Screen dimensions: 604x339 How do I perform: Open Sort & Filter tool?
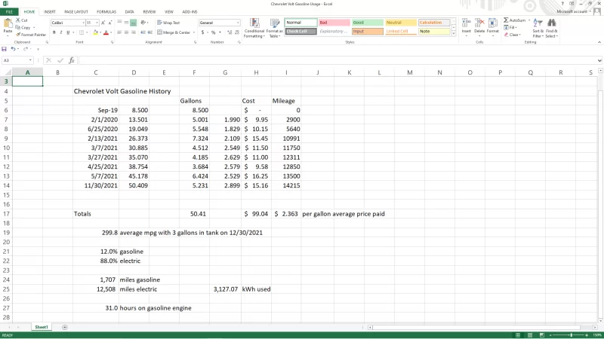coord(537,24)
